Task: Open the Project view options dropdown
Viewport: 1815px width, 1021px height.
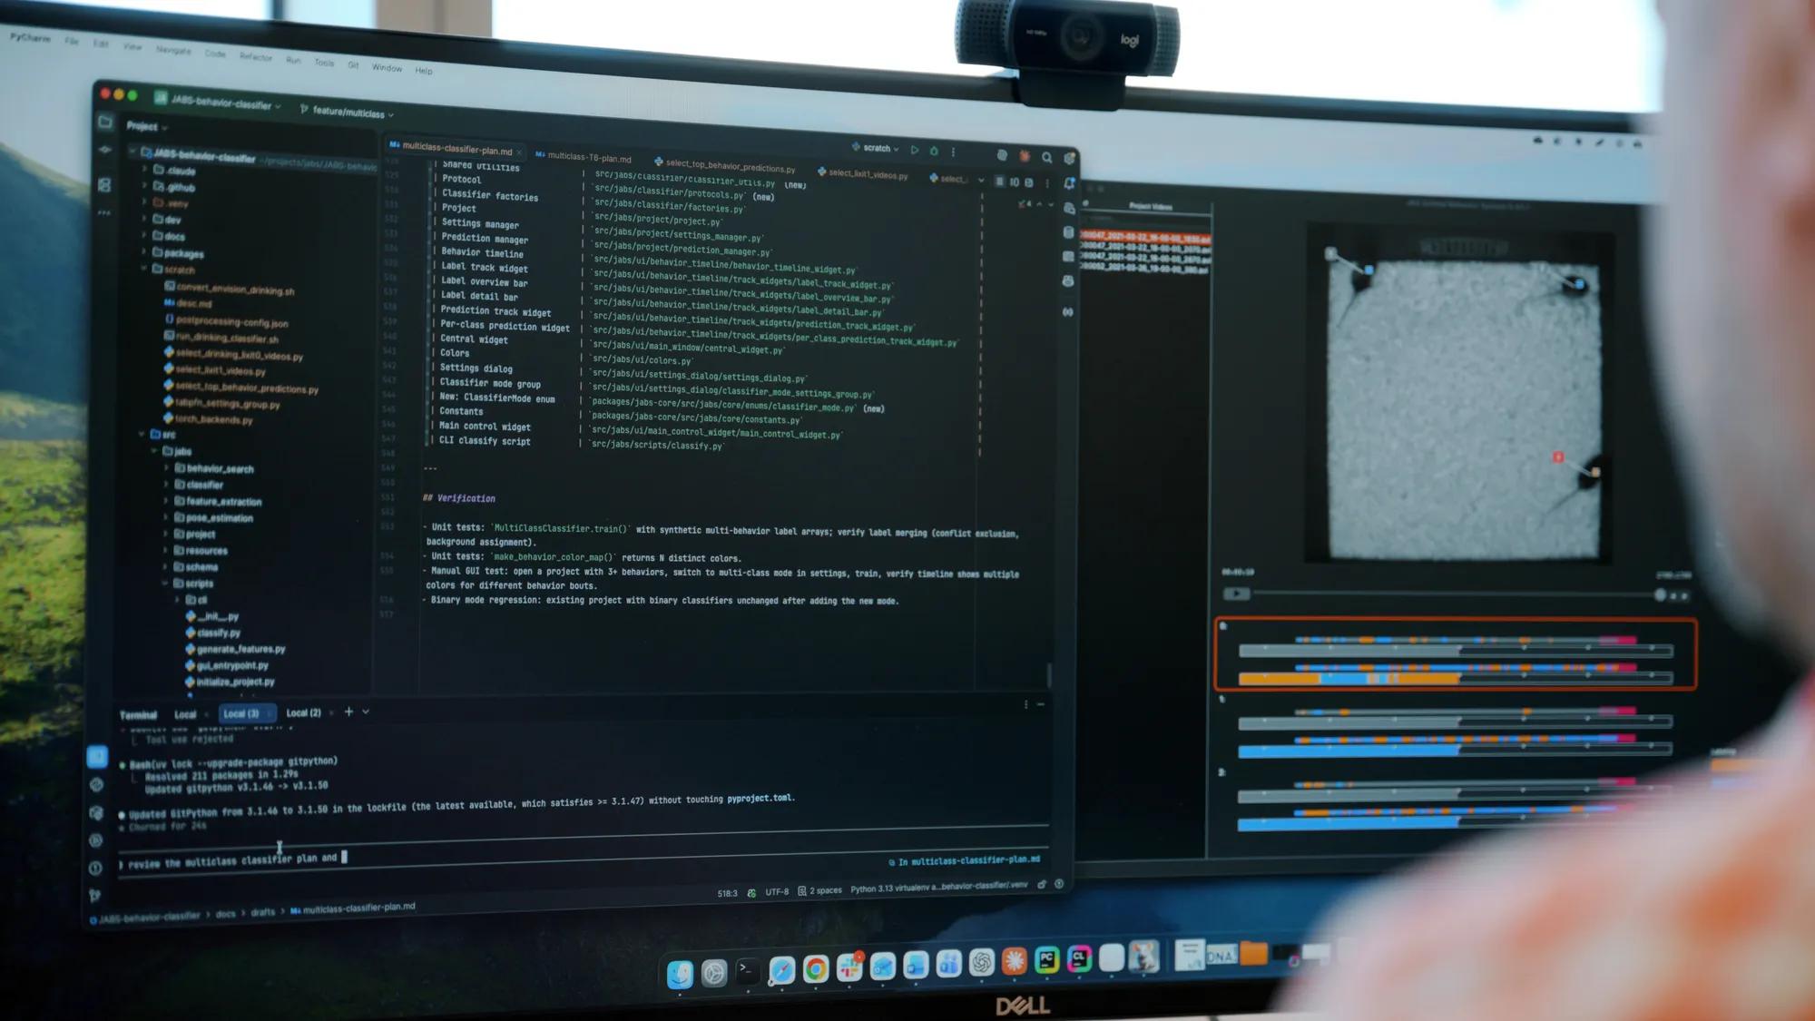Action: [x=147, y=126]
